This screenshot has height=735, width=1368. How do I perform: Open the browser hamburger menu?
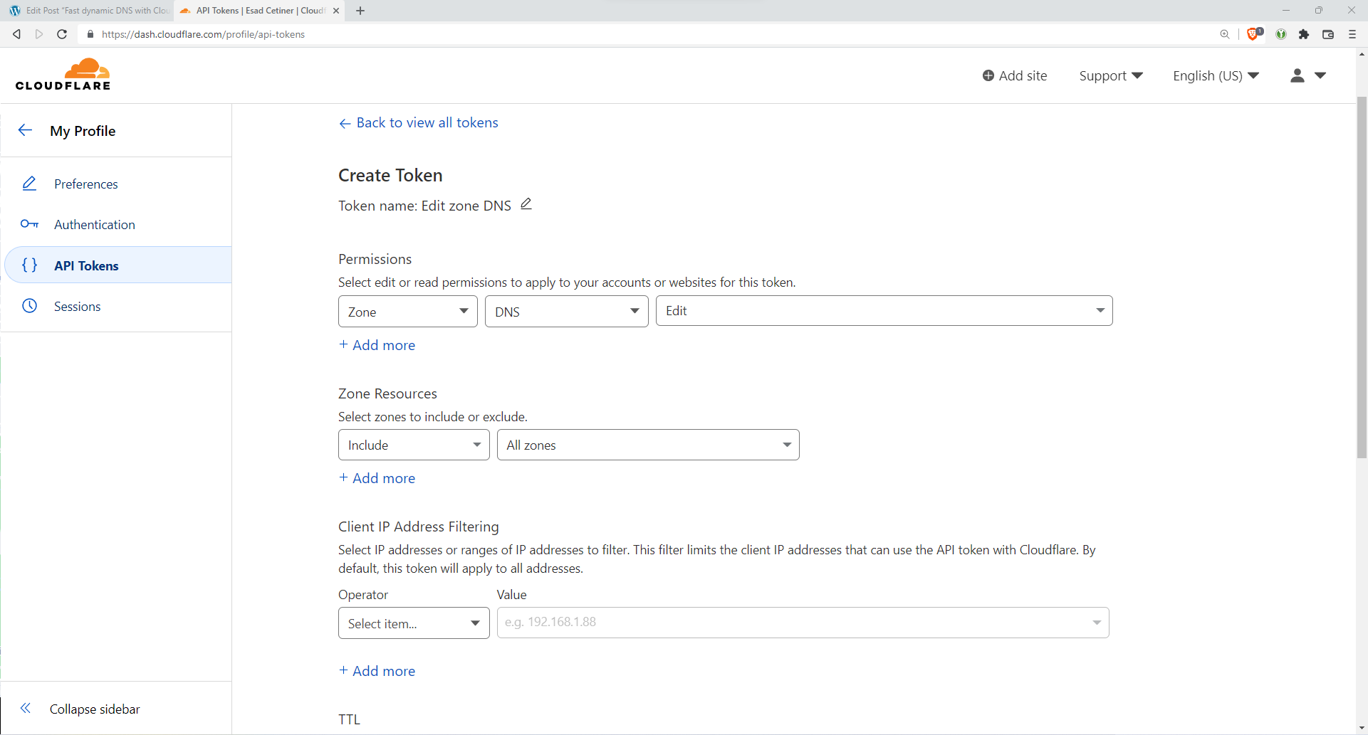click(1352, 34)
